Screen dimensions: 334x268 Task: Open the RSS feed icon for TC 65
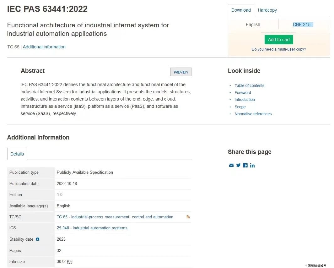(x=188, y=217)
